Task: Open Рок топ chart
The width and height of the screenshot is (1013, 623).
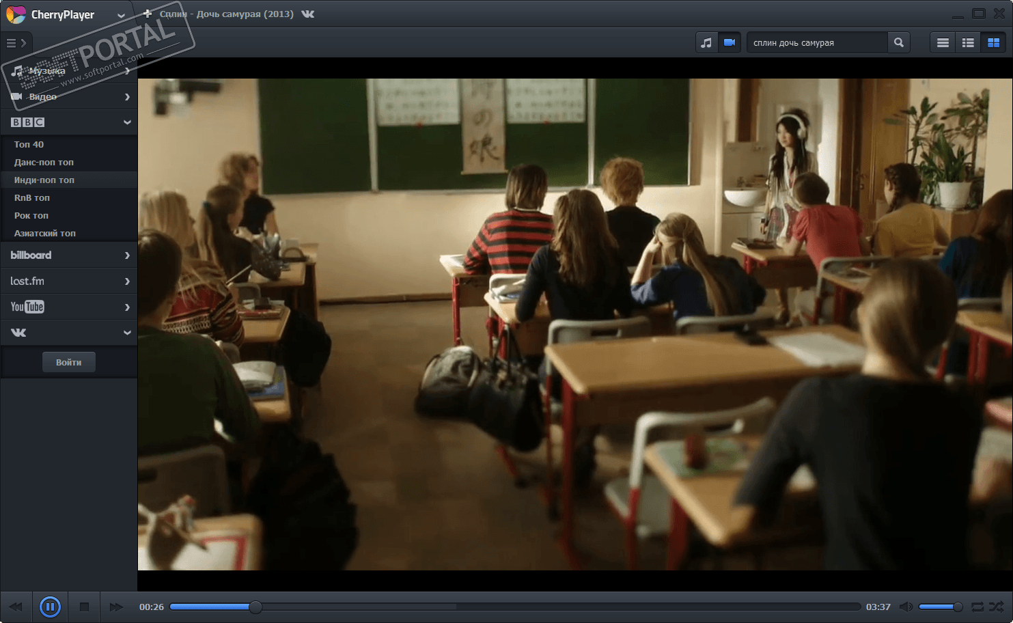Action: pos(68,215)
